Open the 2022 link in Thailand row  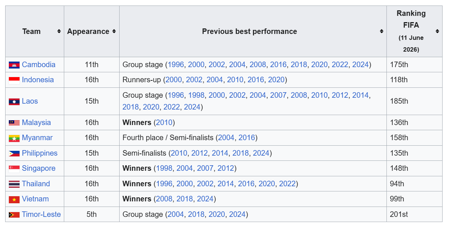coord(287,184)
